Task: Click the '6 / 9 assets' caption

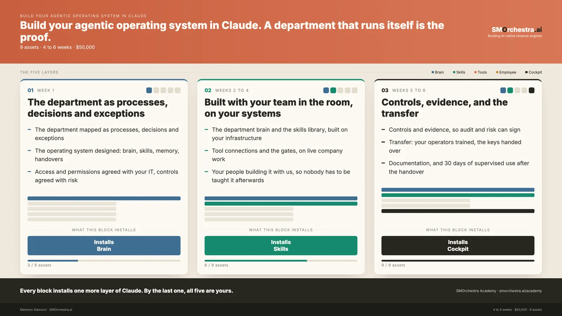Action: [216, 265]
